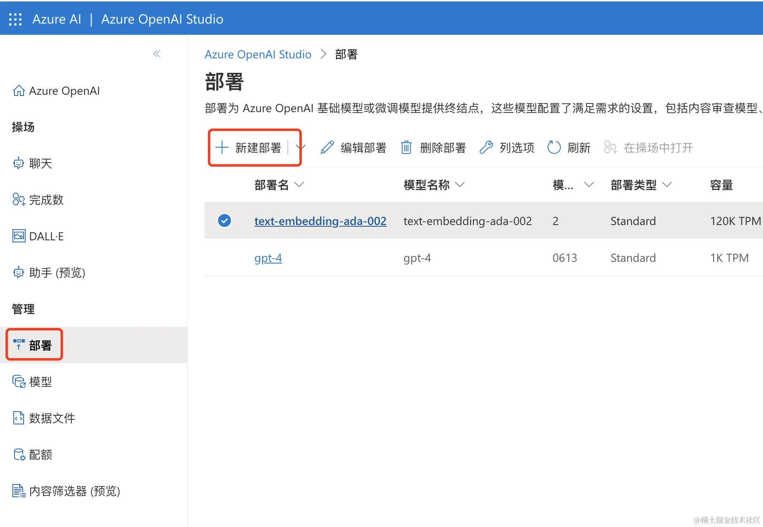Click the deployments (部署) sidebar icon
The height and width of the screenshot is (527, 763).
click(x=19, y=345)
